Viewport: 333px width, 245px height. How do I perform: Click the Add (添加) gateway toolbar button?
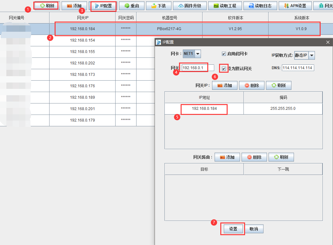(74, 6)
